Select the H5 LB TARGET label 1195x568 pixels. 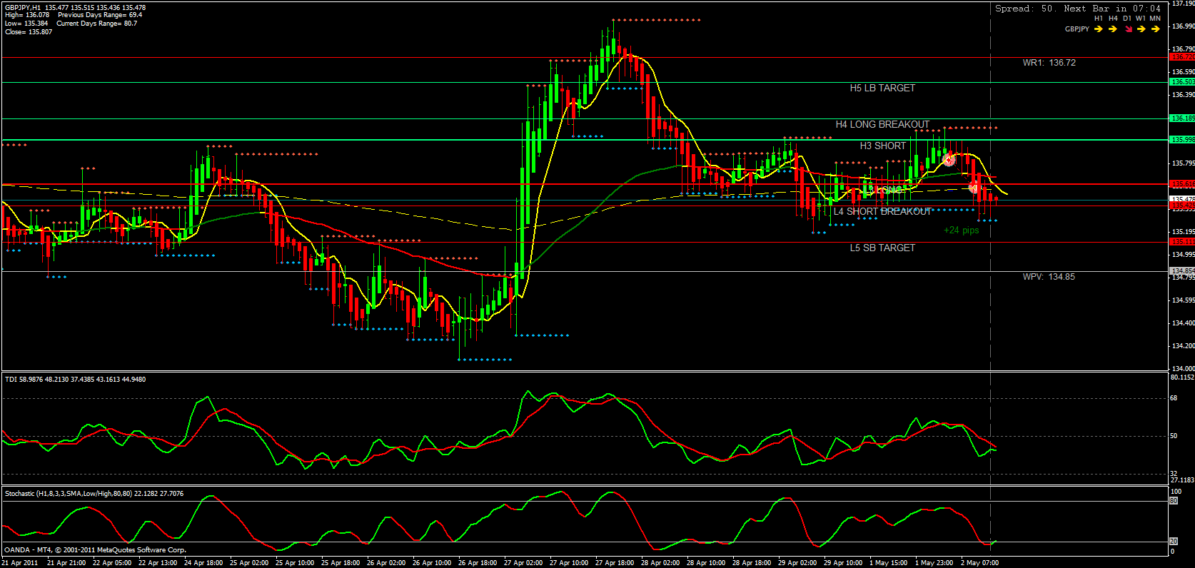coord(882,88)
